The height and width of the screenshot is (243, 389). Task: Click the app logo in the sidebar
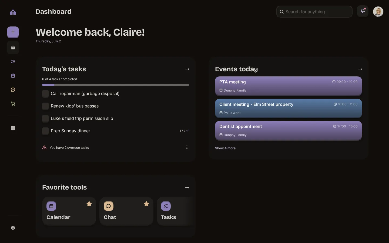click(13, 12)
